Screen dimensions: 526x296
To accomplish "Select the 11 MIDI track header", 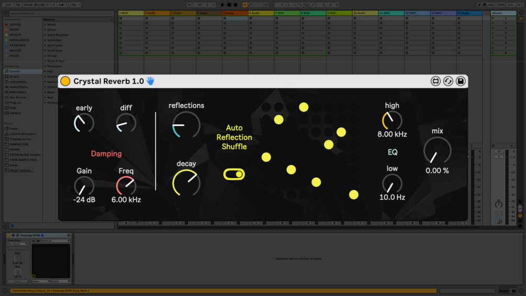I will [x=391, y=13].
